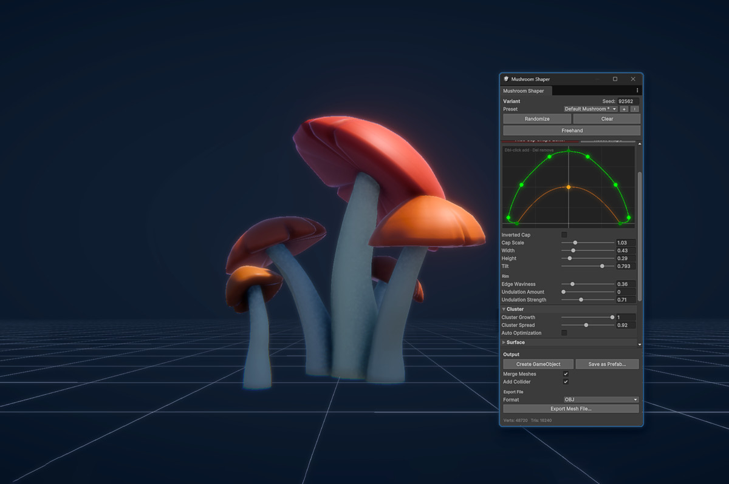The width and height of the screenshot is (729, 484).
Task: Select the topmost green curve point
Action: [x=569, y=150]
